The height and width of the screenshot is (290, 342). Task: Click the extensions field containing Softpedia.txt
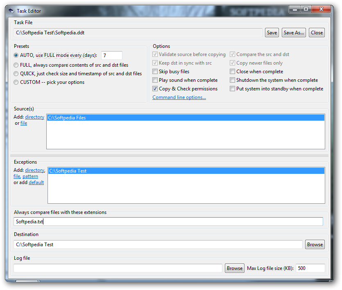click(168, 222)
